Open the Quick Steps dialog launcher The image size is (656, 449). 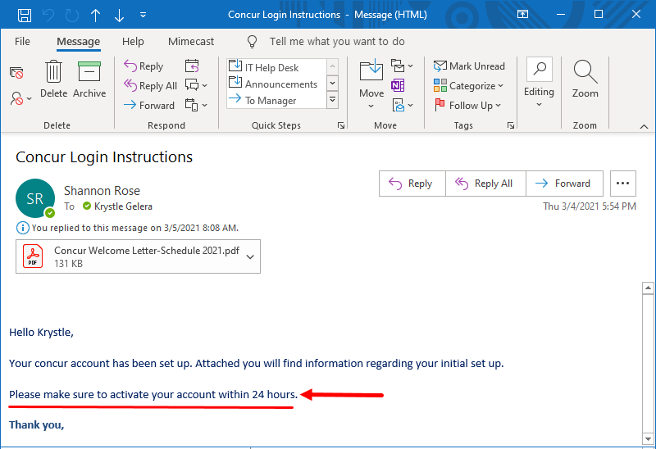tap(341, 125)
